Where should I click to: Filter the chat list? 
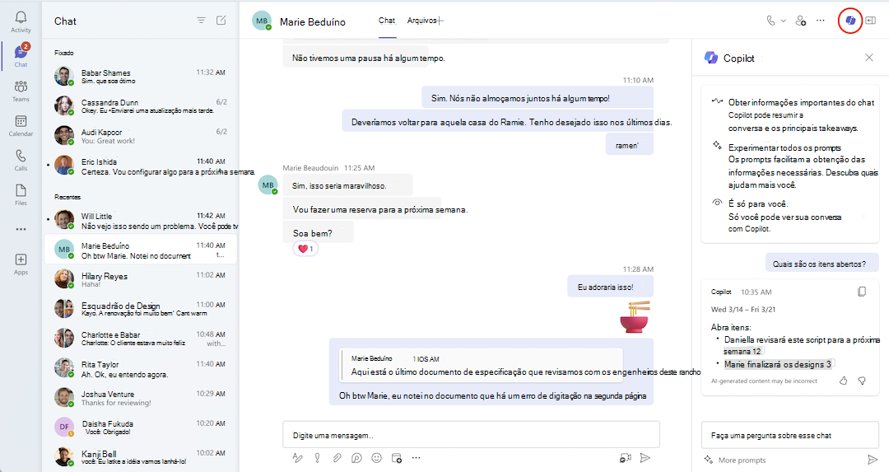tap(201, 21)
